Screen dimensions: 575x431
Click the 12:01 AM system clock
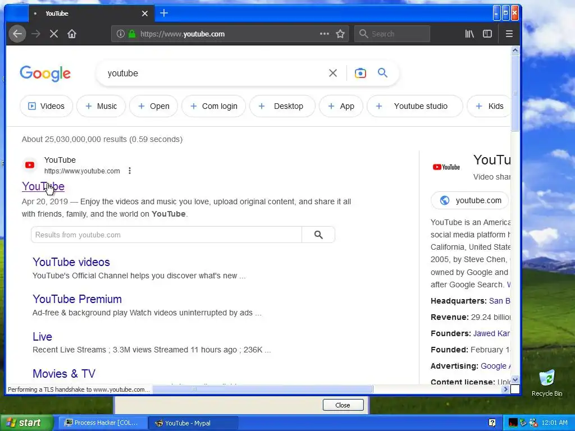point(554,423)
